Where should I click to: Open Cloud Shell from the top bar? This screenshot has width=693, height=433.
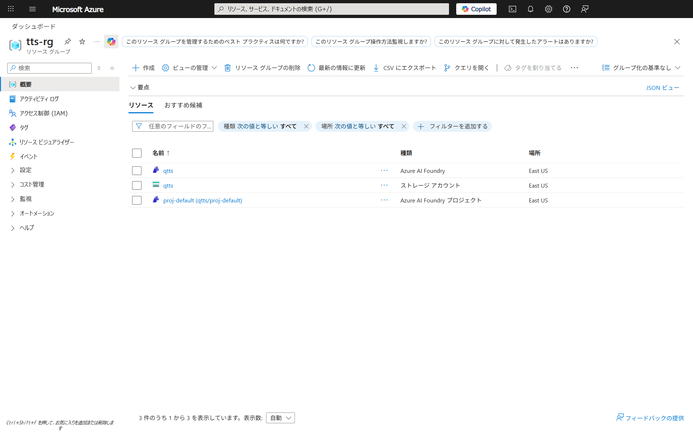[512, 9]
